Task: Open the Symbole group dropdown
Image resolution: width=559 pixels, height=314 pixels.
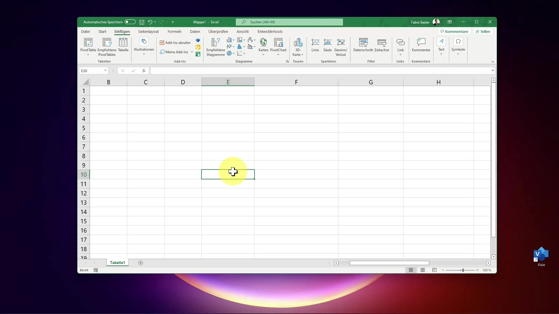Action: [458, 47]
